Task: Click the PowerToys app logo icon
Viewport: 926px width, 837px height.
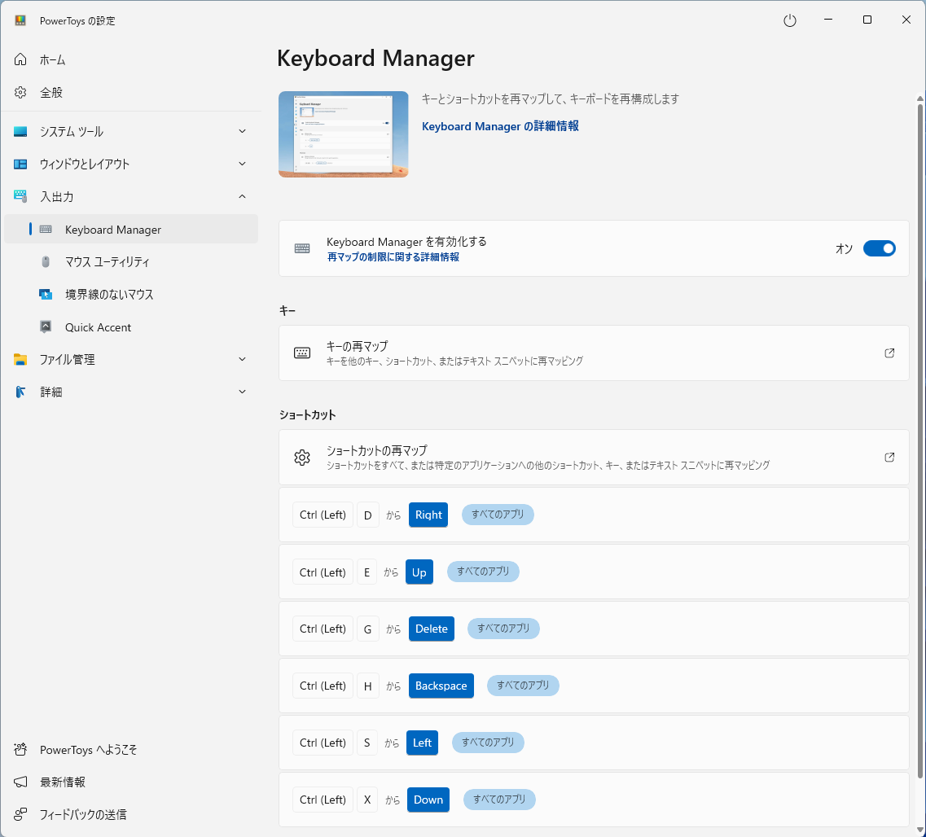Action: click(20, 20)
